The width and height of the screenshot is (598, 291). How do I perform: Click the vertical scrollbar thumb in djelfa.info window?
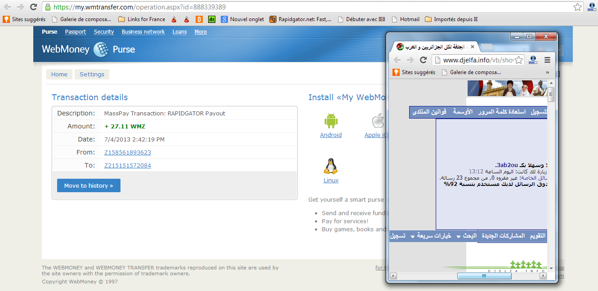(x=551, y=95)
